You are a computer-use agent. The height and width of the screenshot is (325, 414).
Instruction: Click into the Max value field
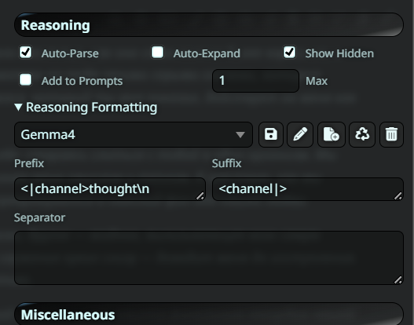(255, 81)
